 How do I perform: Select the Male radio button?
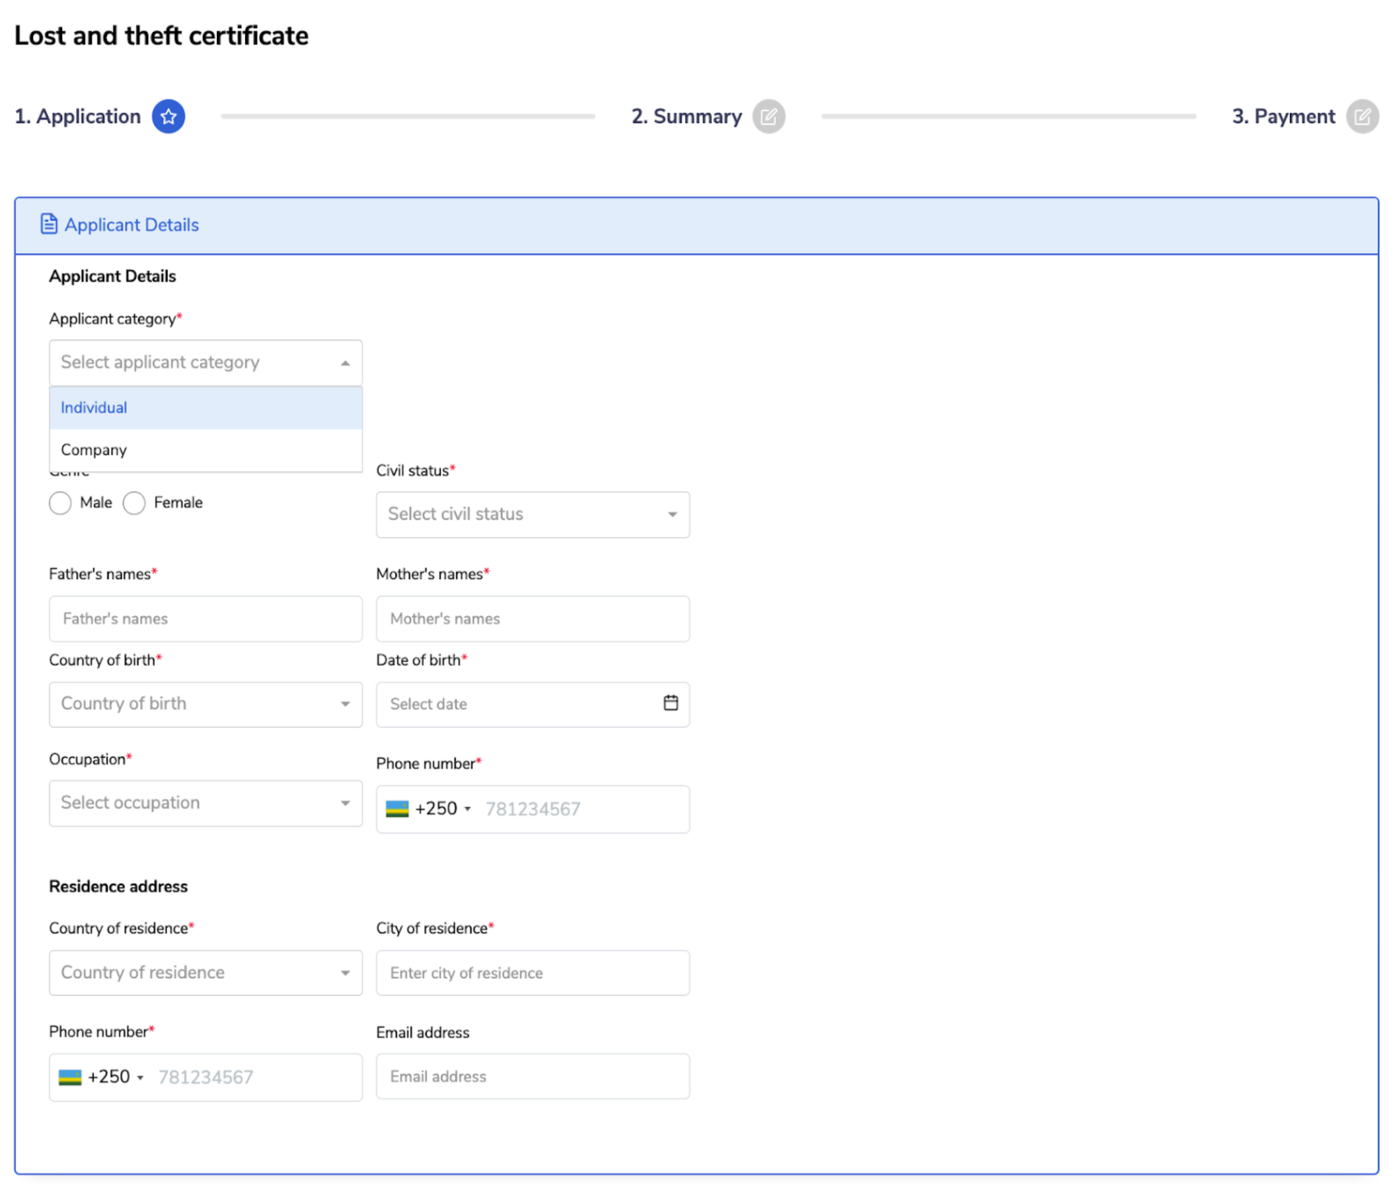(61, 502)
